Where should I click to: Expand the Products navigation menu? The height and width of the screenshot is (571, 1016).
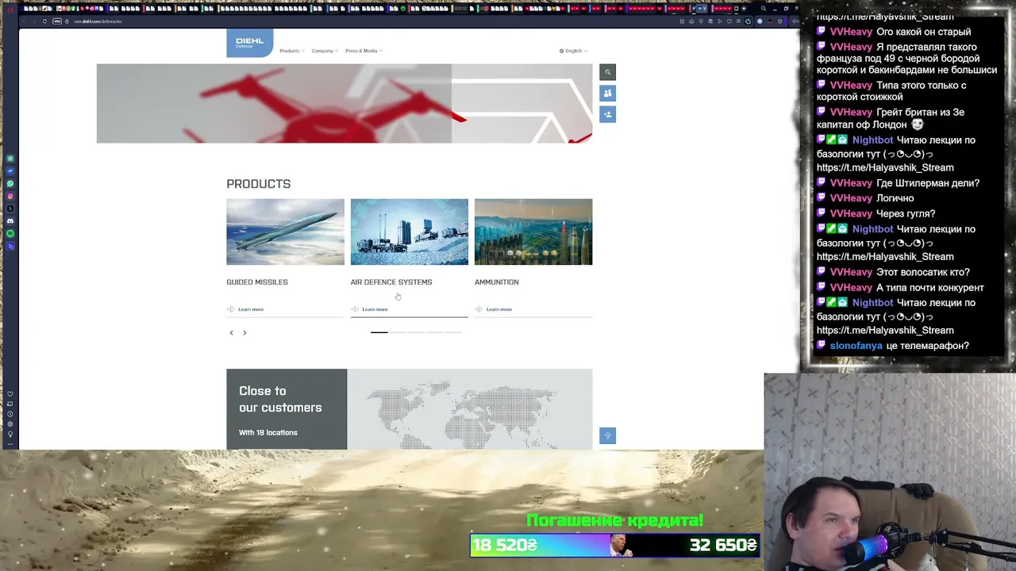(x=291, y=51)
